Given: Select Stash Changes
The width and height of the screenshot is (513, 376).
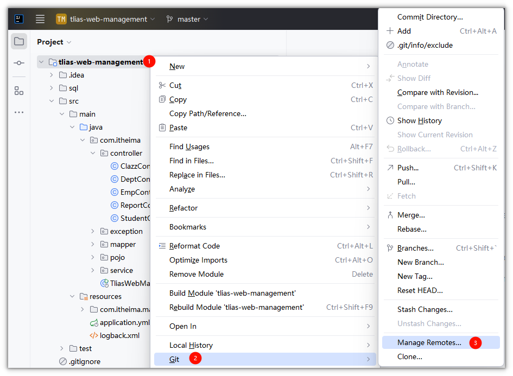Looking at the screenshot, I should 441,309.
